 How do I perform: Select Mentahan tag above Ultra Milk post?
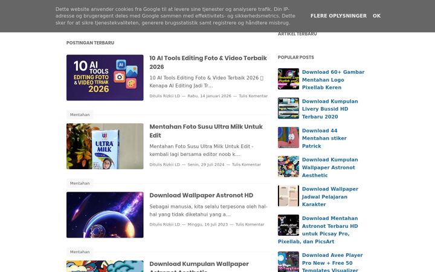click(80, 115)
